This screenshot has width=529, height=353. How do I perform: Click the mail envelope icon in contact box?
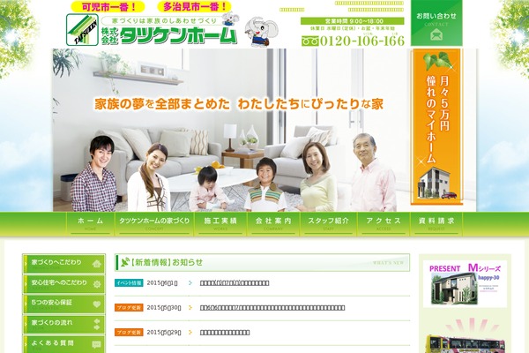(x=436, y=34)
